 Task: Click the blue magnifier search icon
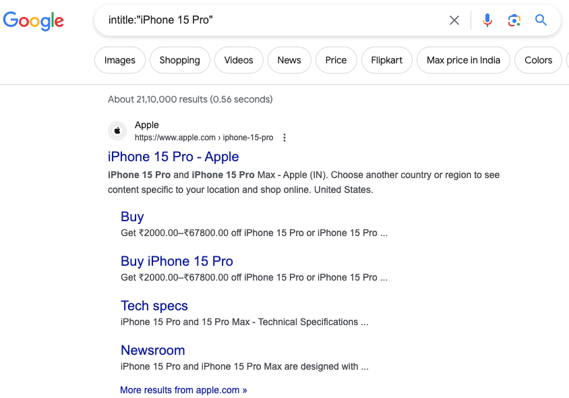(541, 20)
